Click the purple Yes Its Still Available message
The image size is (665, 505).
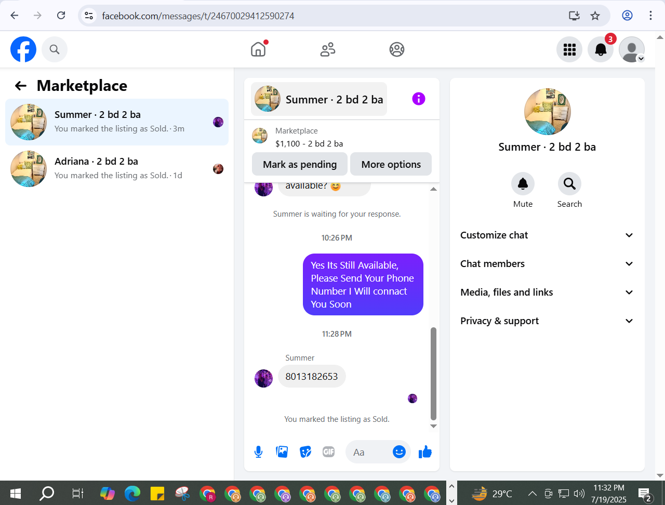[x=363, y=285]
